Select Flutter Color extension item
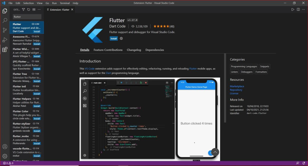Screen dimensions: 308x166 27,115
